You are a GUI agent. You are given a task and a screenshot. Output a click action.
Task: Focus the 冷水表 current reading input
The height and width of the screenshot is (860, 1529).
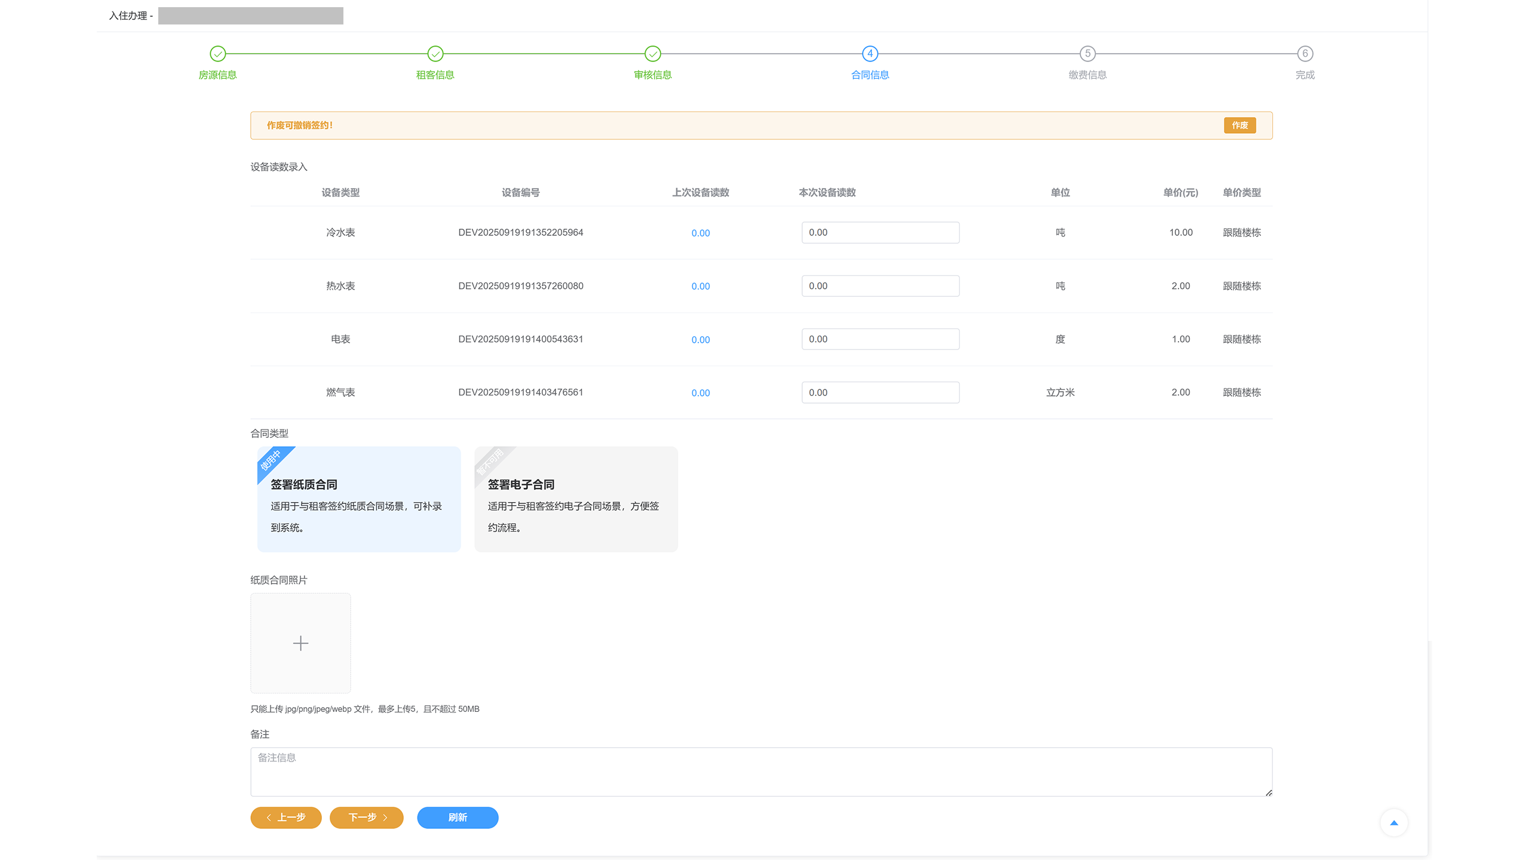(880, 233)
